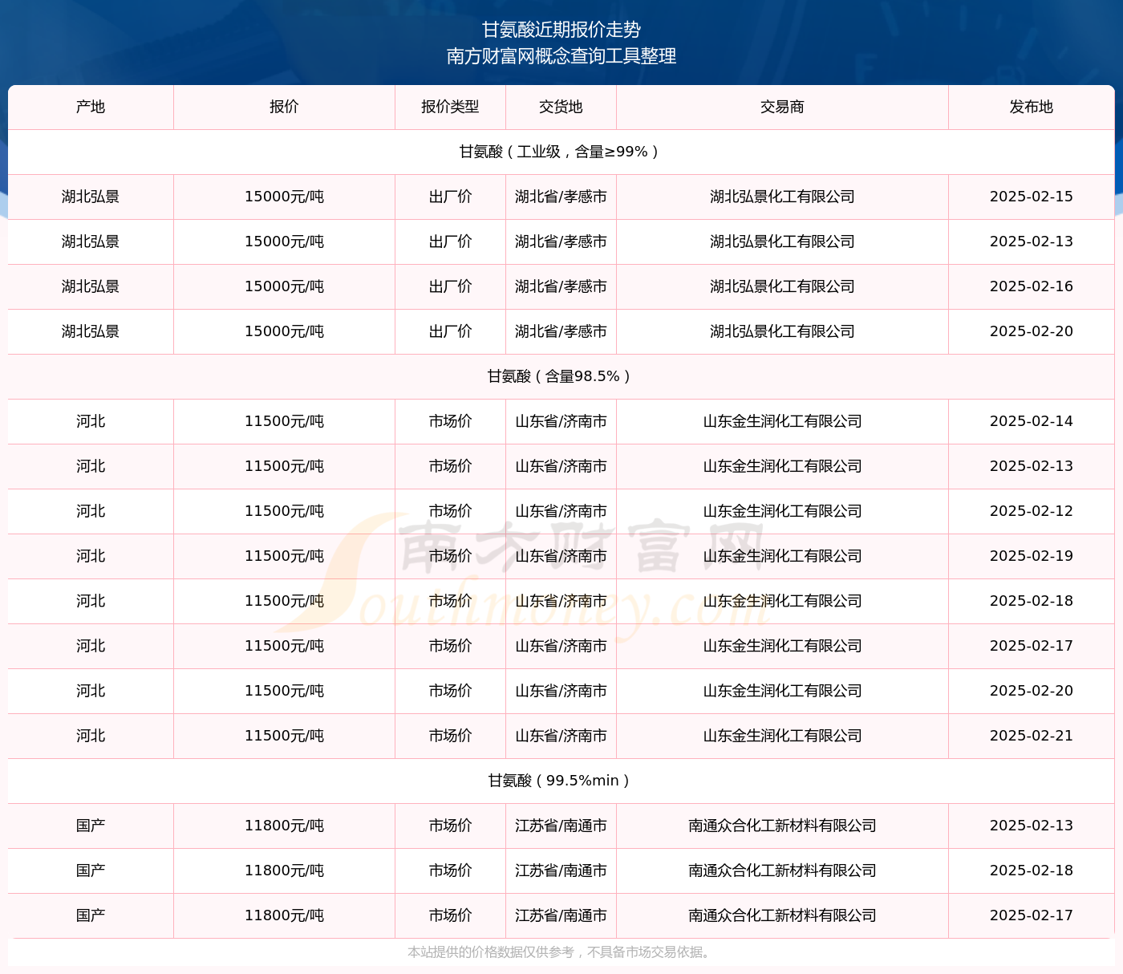Image resolution: width=1123 pixels, height=974 pixels.
Task: Click 河北 origin in the 2025-02-17 row
Action: coord(91,646)
